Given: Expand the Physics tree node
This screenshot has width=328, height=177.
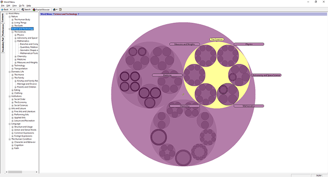Looking at the screenshot, I should (16, 35).
